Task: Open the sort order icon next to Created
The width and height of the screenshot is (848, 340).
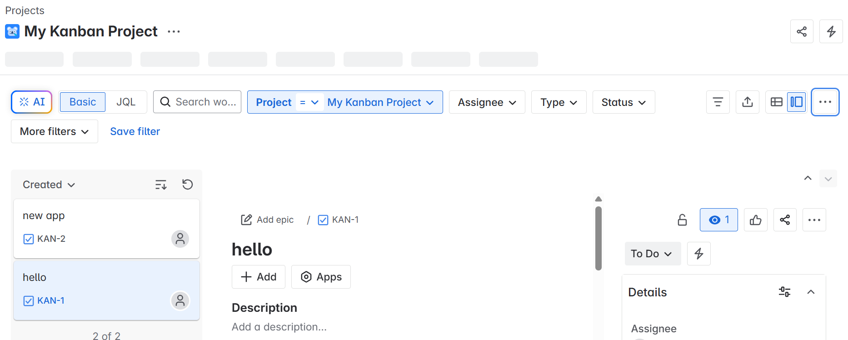Action: (x=161, y=185)
